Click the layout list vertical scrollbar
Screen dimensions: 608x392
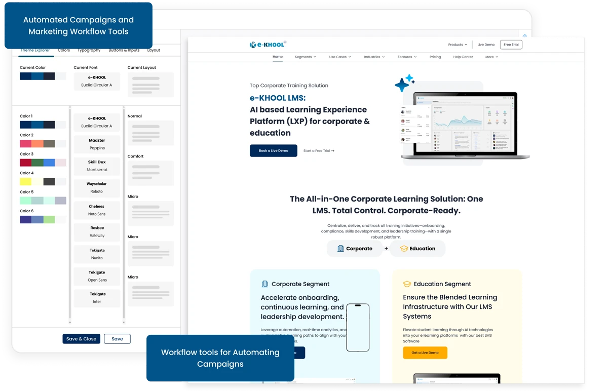click(124, 215)
